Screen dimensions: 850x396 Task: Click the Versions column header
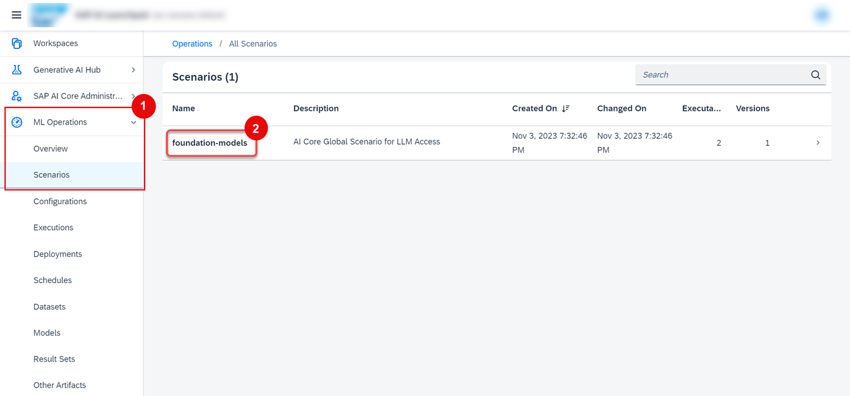(x=753, y=109)
